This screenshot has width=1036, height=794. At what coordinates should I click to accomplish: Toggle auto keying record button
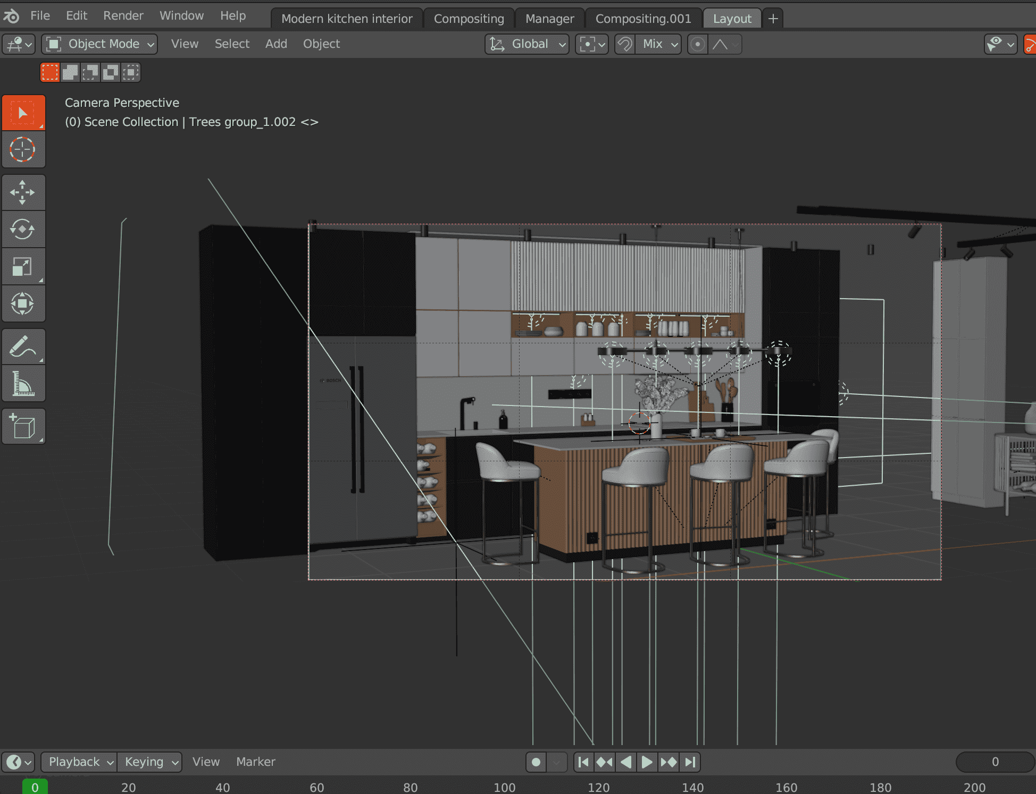[536, 762]
